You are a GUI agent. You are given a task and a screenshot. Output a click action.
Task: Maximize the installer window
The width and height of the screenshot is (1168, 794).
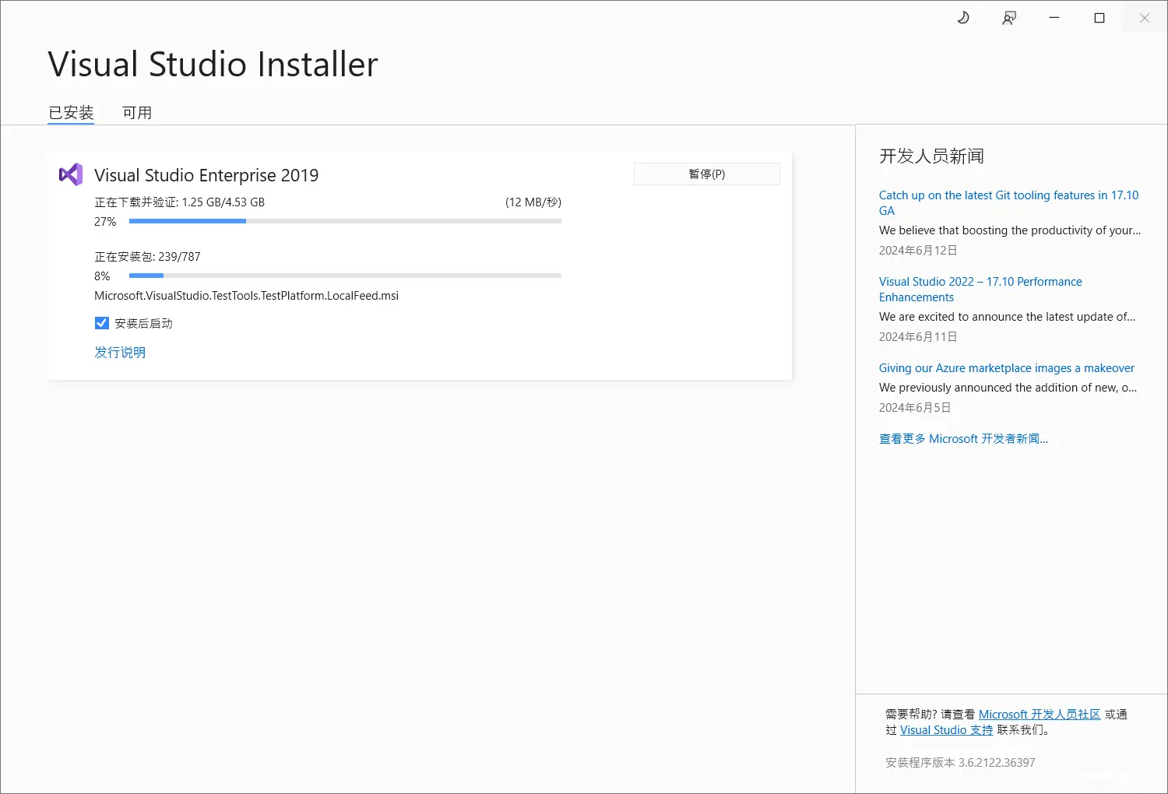(1099, 18)
